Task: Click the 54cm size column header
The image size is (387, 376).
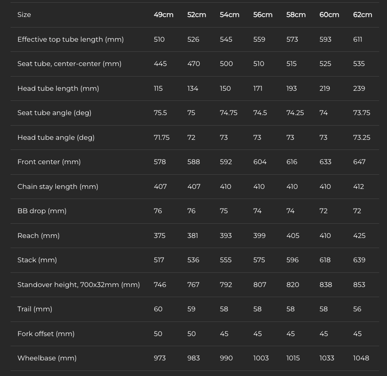Action: click(229, 15)
